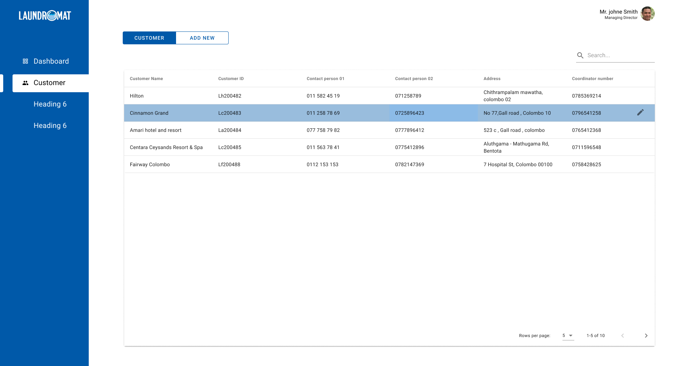The height and width of the screenshot is (366, 687).
Task: Expand the second Heading 6 sidebar item
Action: 50,125
